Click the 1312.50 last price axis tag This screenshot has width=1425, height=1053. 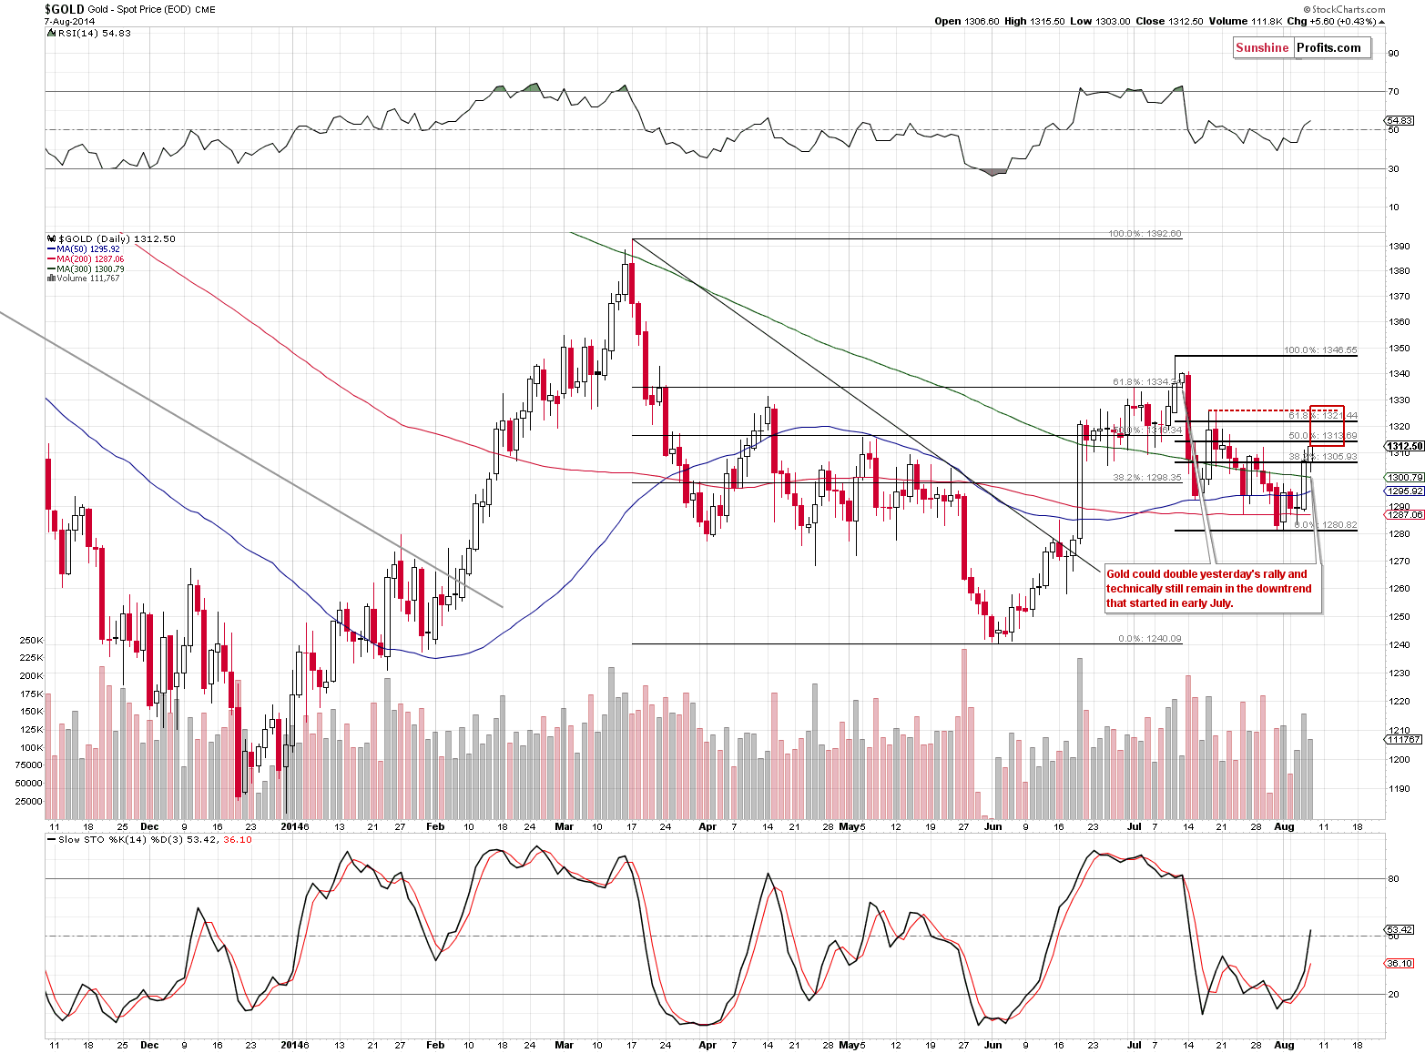pos(1404,446)
